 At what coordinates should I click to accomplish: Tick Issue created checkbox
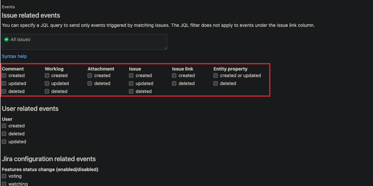pyautogui.click(x=131, y=76)
